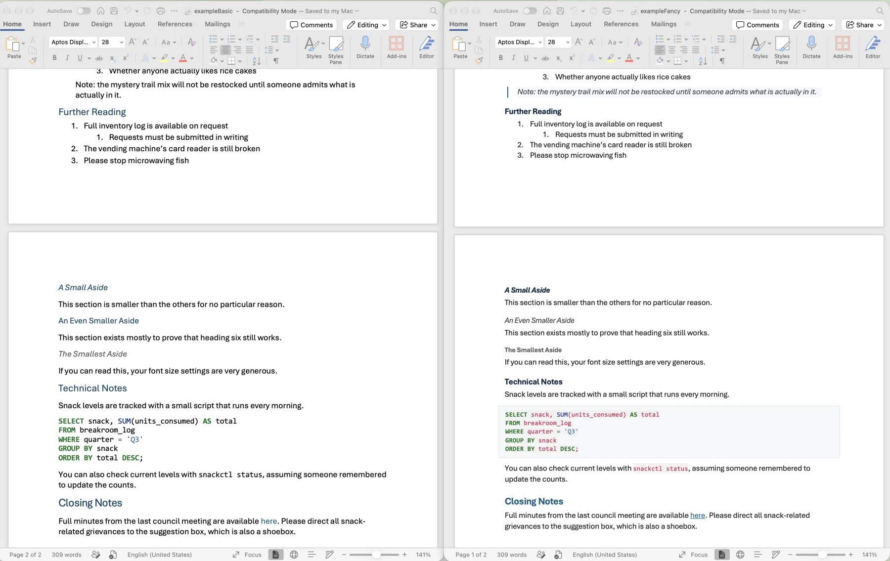Screen dimensions: 890x561
Task: Follow the 'here' link in exampleBasic document
Action: coord(269,521)
